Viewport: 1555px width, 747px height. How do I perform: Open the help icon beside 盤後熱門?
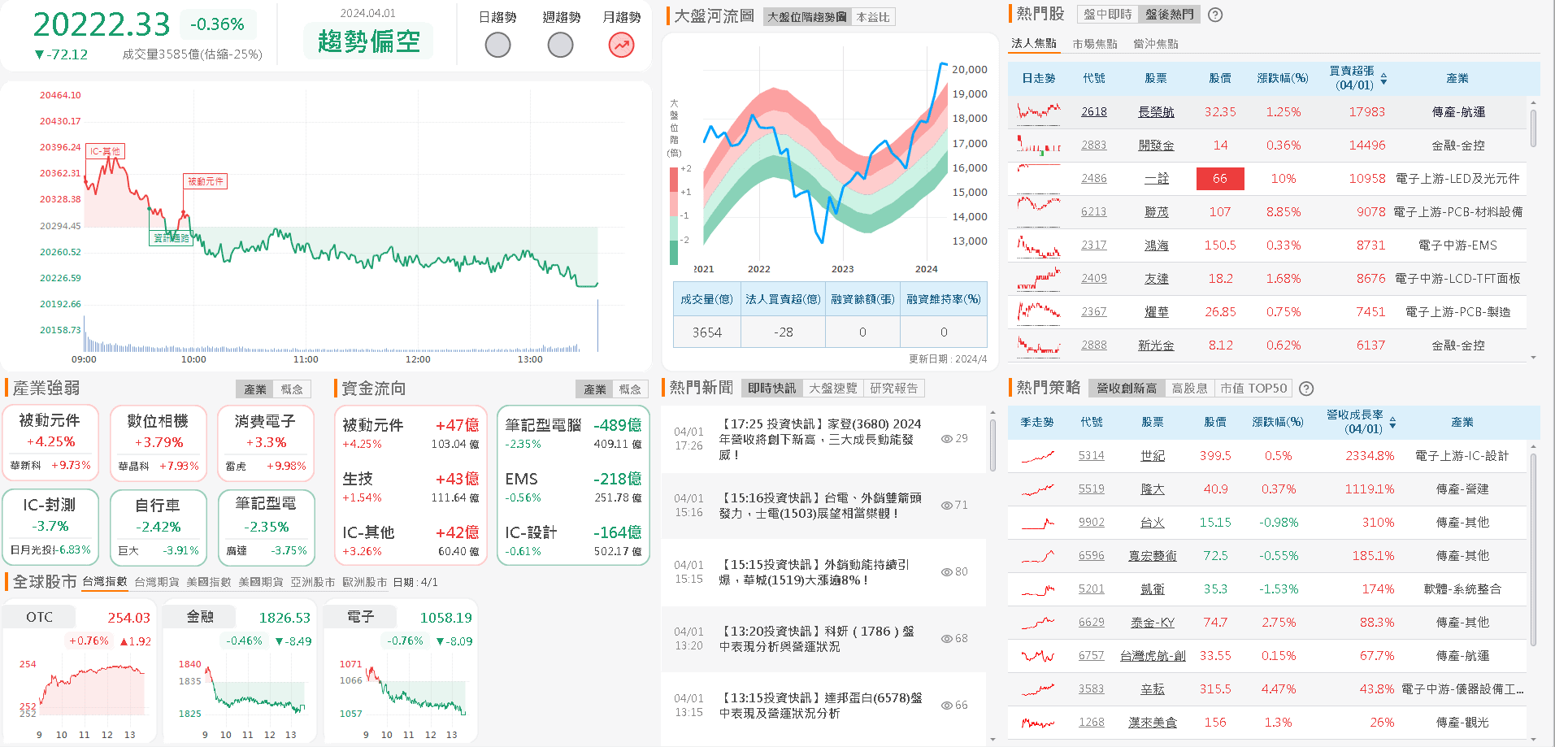click(x=1215, y=15)
